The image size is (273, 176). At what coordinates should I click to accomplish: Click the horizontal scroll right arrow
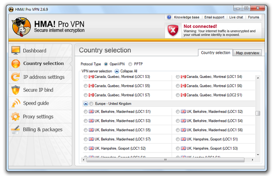[x=252, y=160]
